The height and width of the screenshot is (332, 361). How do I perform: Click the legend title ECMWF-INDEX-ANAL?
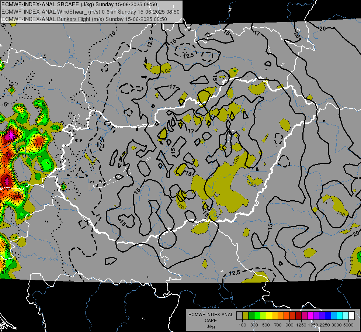click(211, 315)
